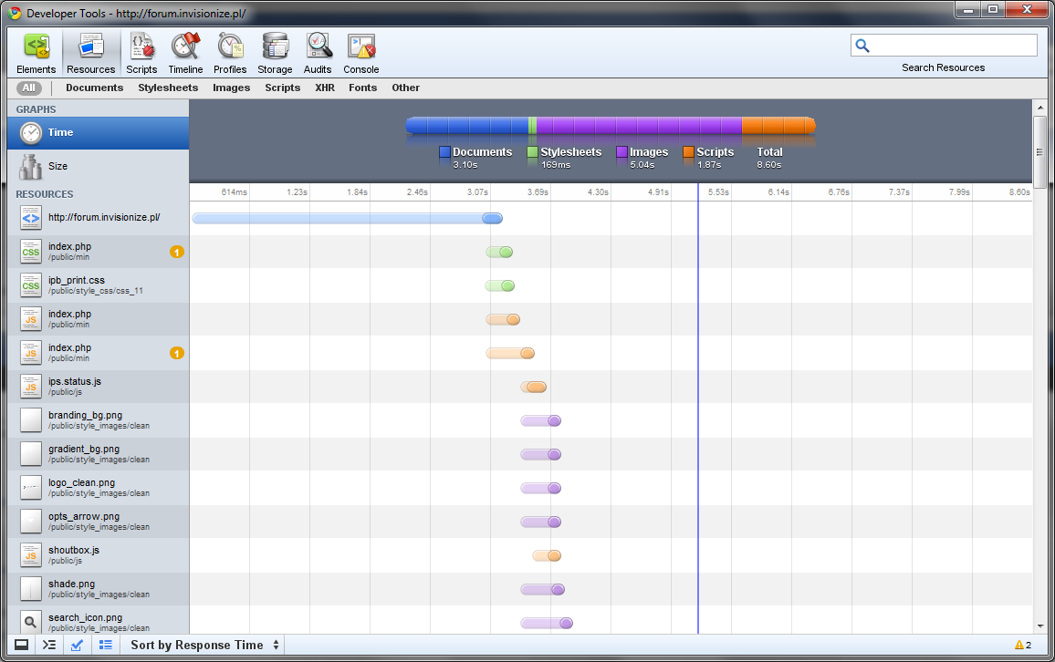
Task: Show All resource types
Action: coord(29,88)
